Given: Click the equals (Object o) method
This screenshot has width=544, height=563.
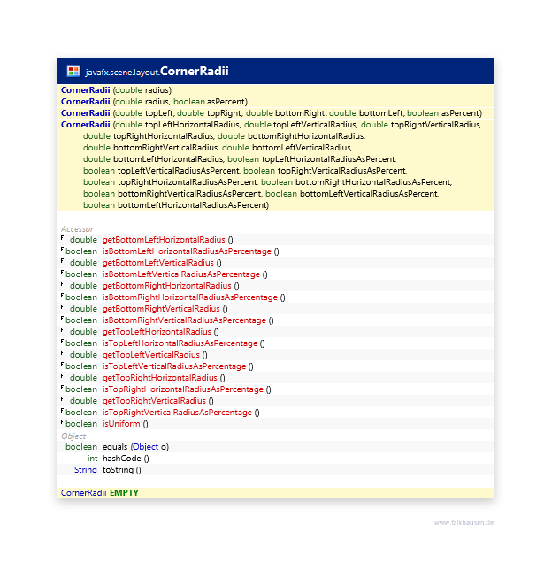Looking at the screenshot, I should pyautogui.click(x=135, y=447).
